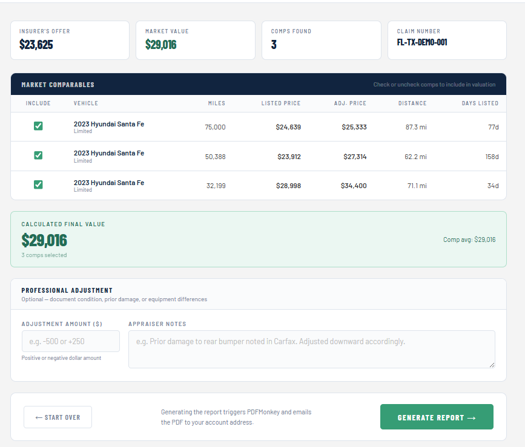The width and height of the screenshot is (525, 447).
Task: Click distance value 71.1 mi
Action: point(417,186)
